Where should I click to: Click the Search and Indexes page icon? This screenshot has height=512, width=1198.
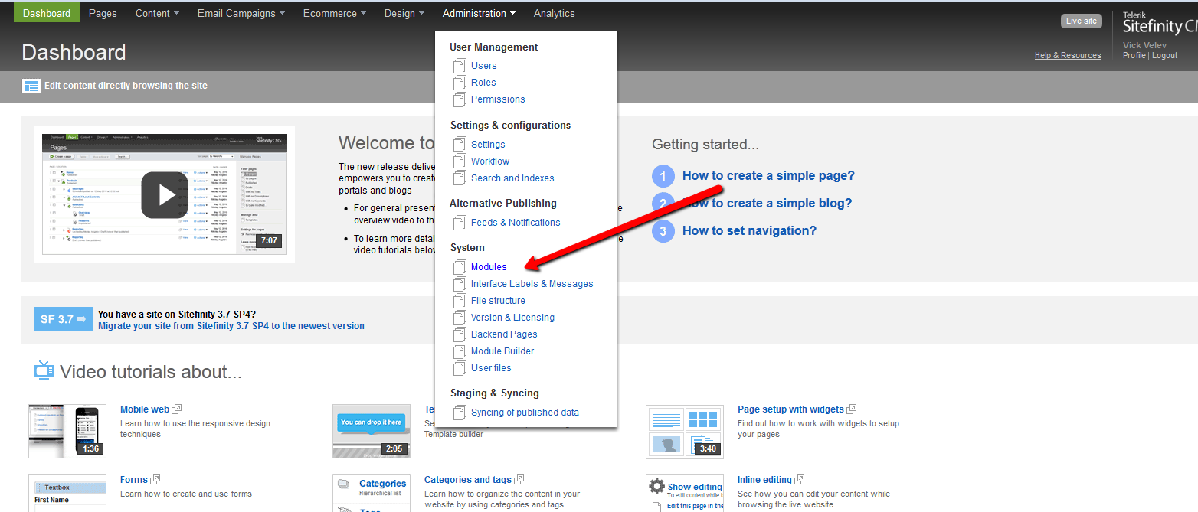pyautogui.click(x=460, y=178)
